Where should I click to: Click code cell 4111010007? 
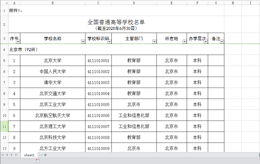point(98,126)
